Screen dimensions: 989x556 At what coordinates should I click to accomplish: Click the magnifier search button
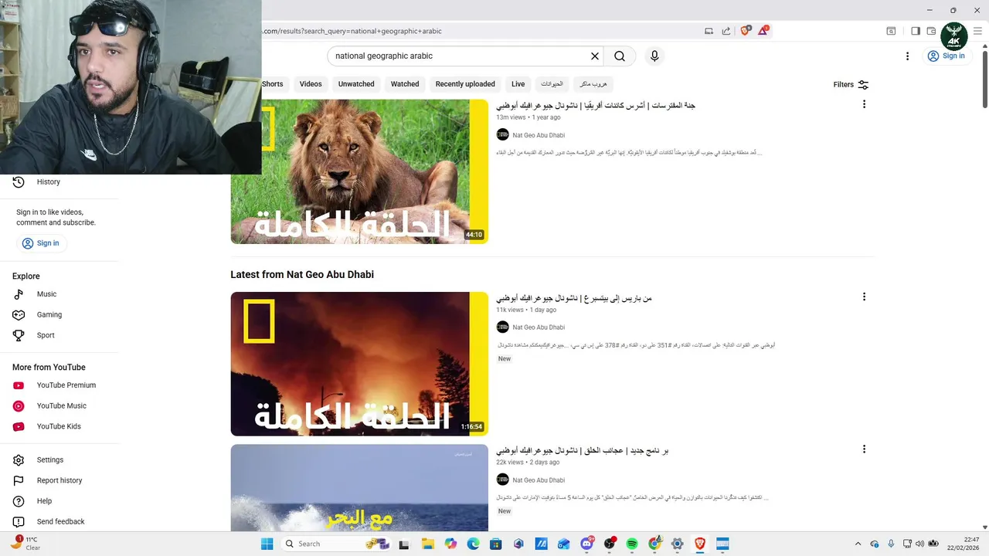620,56
